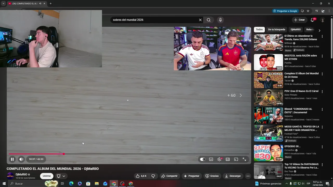Click the magnifier search button
Viewport: 333px width, 187px height.
pos(209,20)
